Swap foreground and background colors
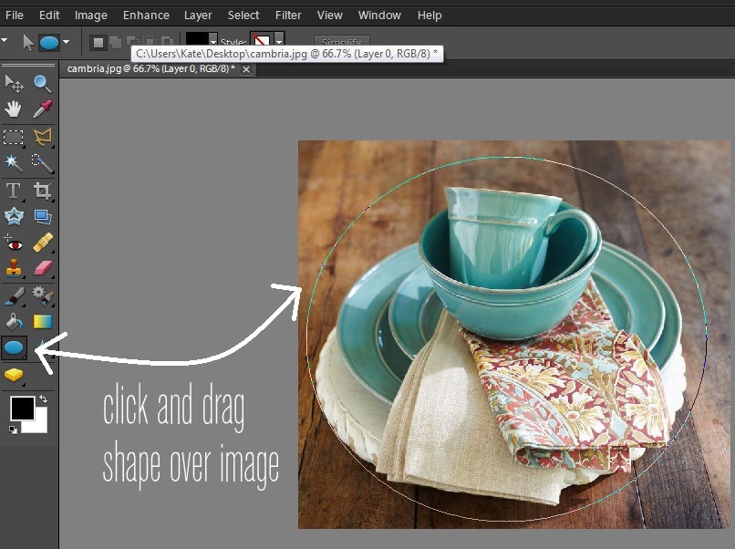 (43, 399)
